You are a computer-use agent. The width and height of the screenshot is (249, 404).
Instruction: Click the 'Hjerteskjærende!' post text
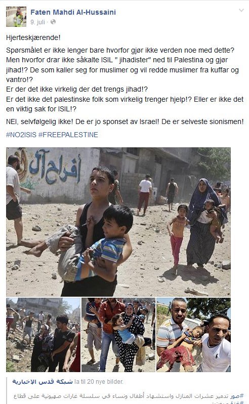[33, 37]
